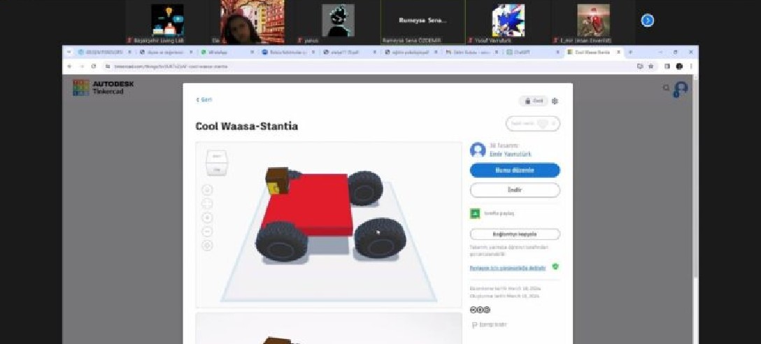Open the Tinkercad search magnifier icon
This screenshot has height=344, width=761.
pyautogui.click(x=667, y=88)
